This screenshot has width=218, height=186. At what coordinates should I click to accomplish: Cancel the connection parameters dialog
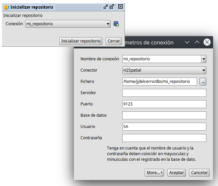tap(199, 172)
